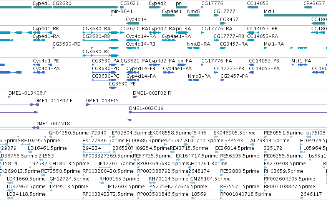Select protein CG3630-PC

click(x=106, y=76)
